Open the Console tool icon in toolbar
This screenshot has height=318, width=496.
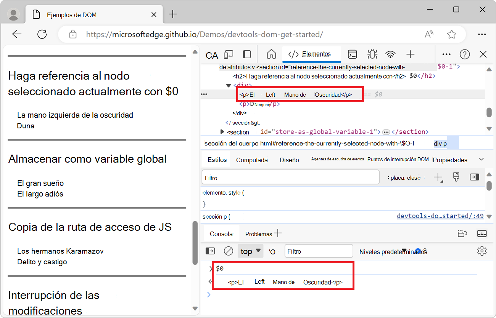pyautogui.click(x=353, y=54)
